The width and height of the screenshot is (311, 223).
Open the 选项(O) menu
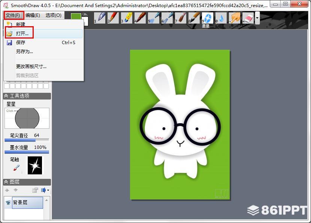pyautogui.click(x=53, y=15)
